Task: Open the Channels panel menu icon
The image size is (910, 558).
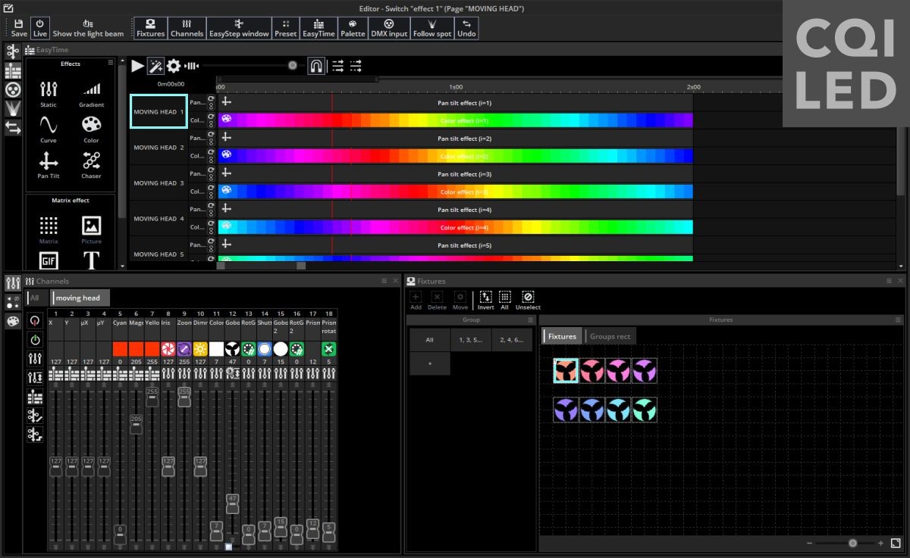Action: coord(384,281)
